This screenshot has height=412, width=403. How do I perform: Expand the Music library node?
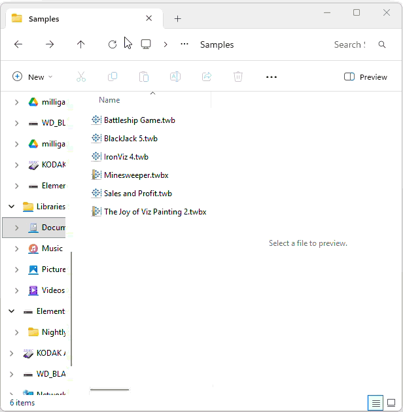click(x=16, y=249)
